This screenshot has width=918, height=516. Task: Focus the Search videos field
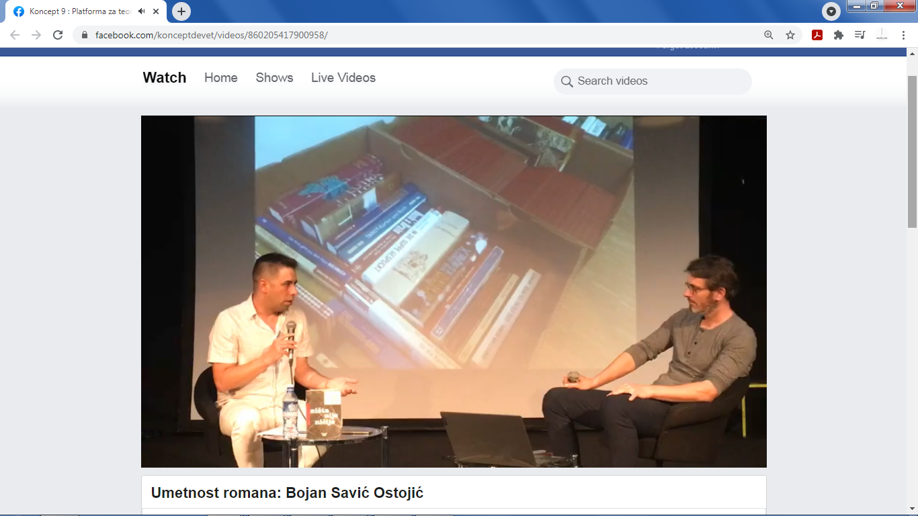[x=653, y=81]
